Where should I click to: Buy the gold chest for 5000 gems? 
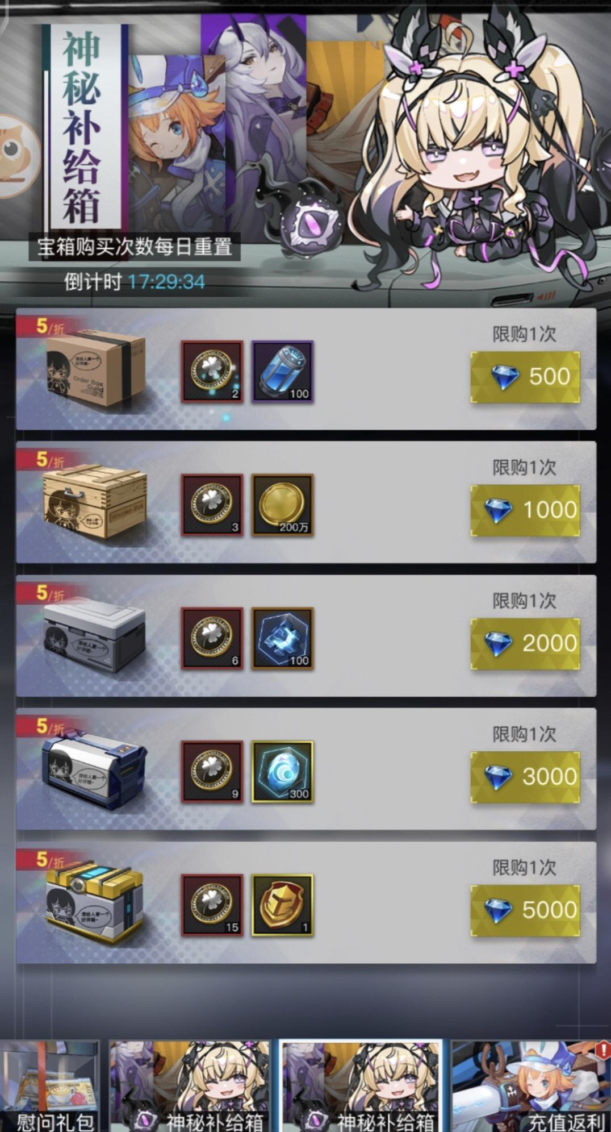click(525, 910)
